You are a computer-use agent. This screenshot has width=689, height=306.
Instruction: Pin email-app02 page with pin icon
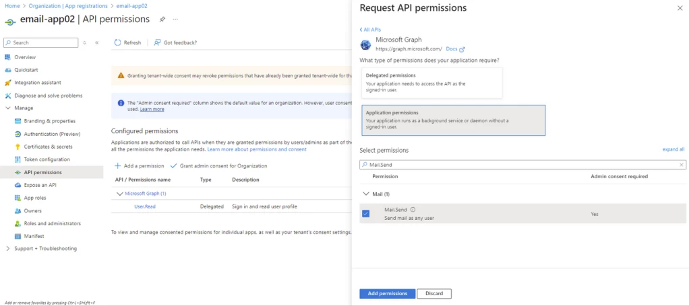(x=162, y=19)
